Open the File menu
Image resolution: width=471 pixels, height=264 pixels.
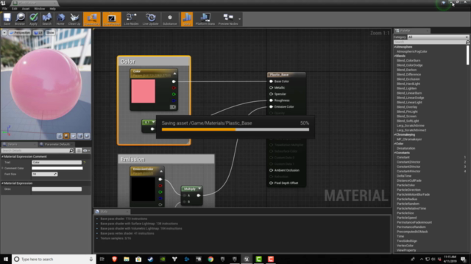point(5,9)
